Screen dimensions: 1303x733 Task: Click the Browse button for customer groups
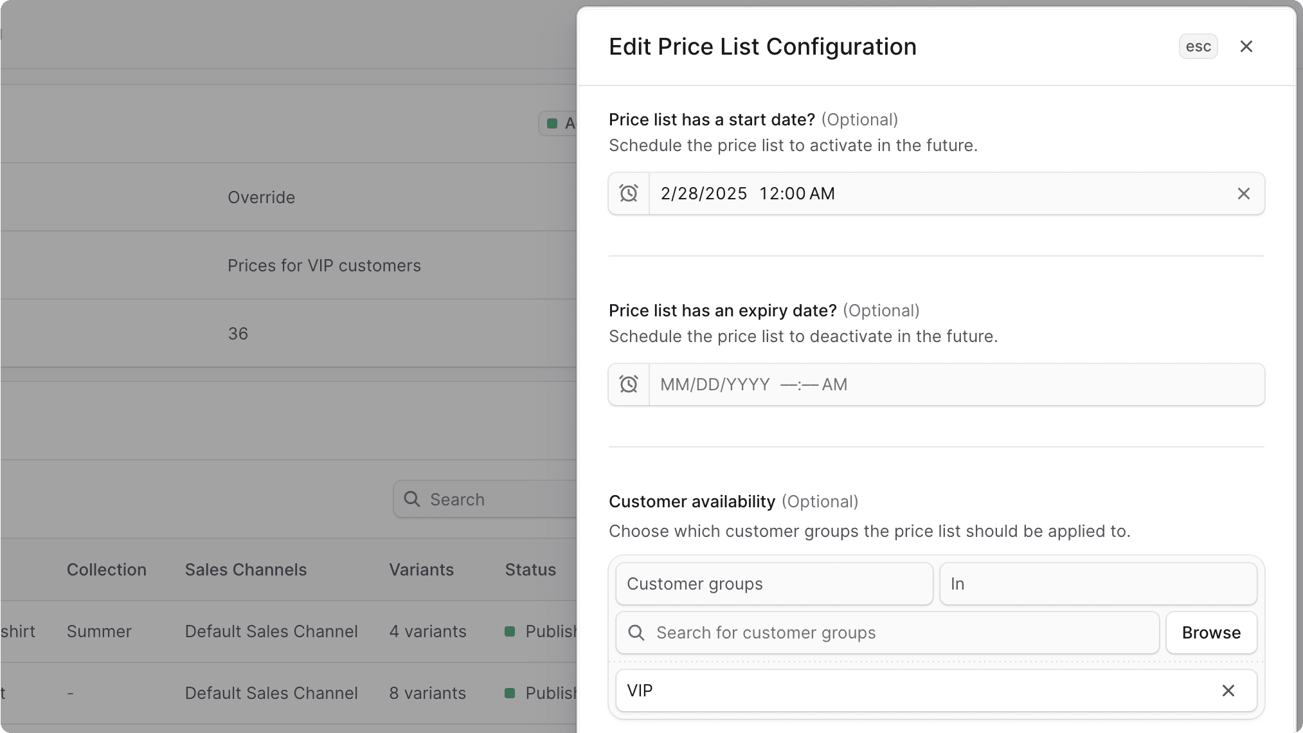[x=1211, y=633]
